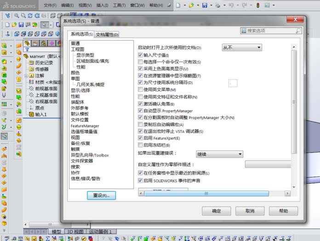Click the select cursor tool icon
320x241 pixels.
pyautogui.click(x=44, y=25)
